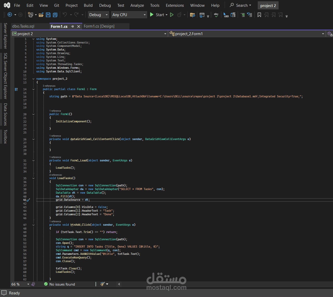Click the pin icon on Form1.cs tab
This screenshot has width=333, height=297.
coord(72,26)
